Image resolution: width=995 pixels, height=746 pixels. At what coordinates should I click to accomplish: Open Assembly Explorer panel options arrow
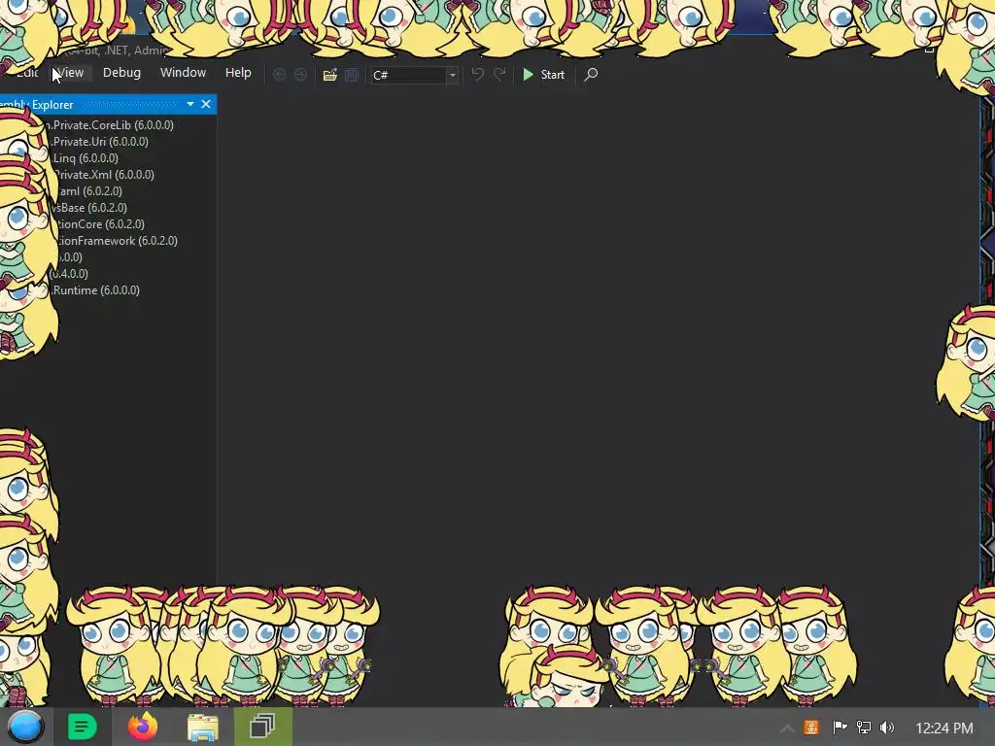(190, 104)
